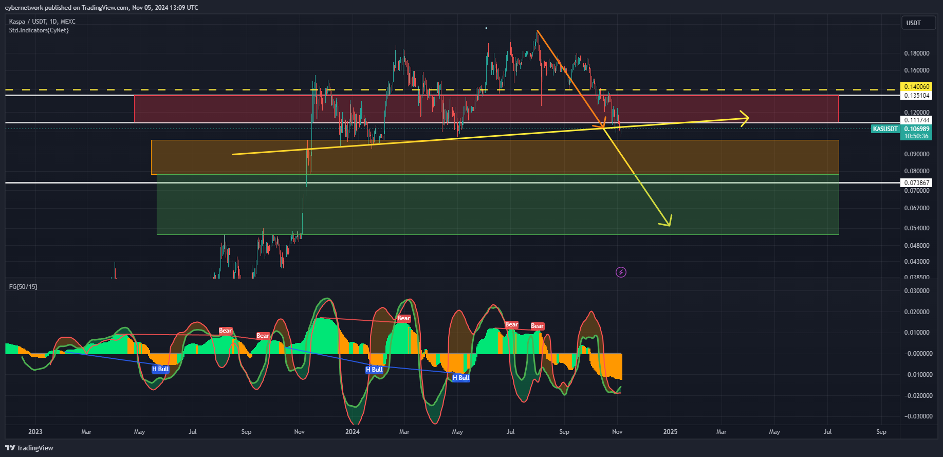Click the 10:50:36 bar countdown timer
This screenshot has width=943, height=457.
[x=917, y=136]
